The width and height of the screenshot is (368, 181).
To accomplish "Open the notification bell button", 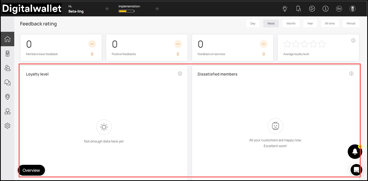I will coord(354,151).
